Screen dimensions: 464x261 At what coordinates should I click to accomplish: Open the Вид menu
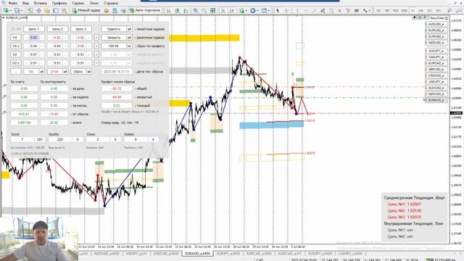[x=26, y=3]
